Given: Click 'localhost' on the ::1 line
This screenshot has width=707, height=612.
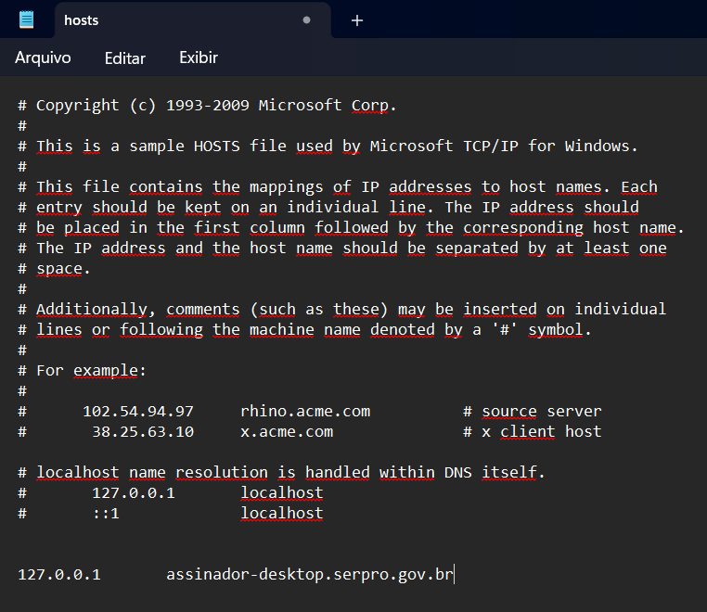Looking at the screenshot, I should click(282, 514).
